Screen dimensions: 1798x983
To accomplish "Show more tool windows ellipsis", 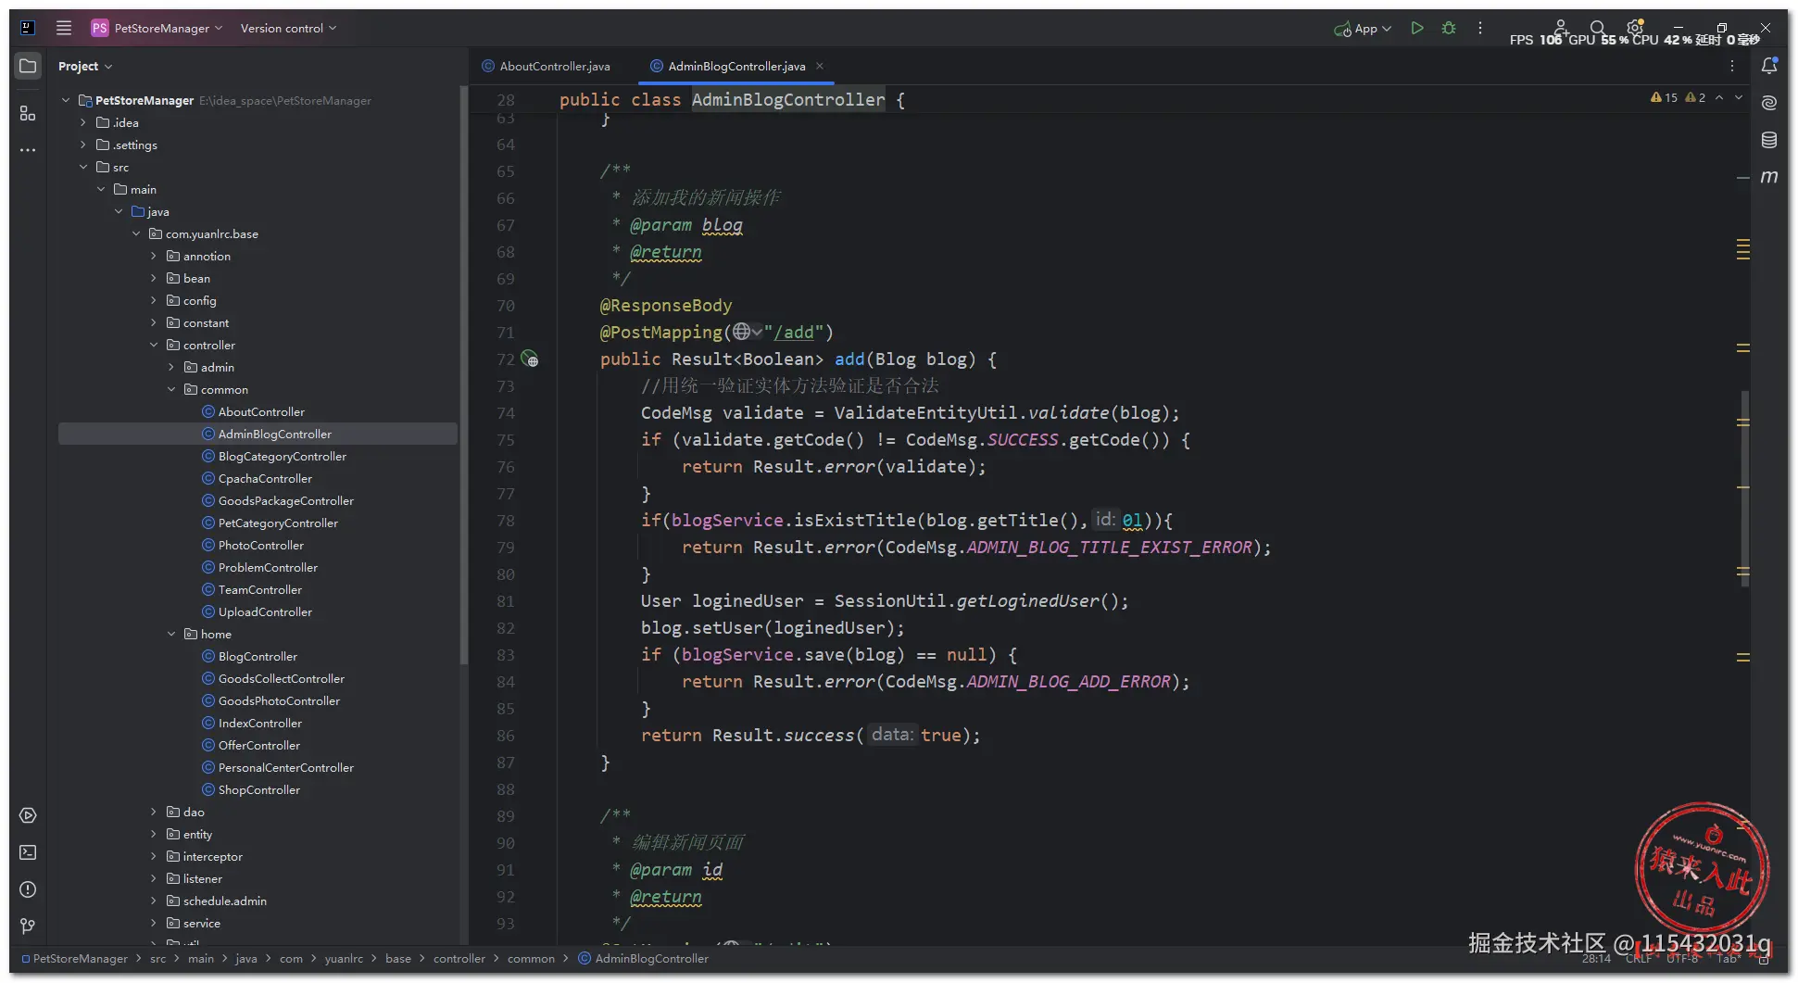I will pyautogui.click(x=28, y=149).
